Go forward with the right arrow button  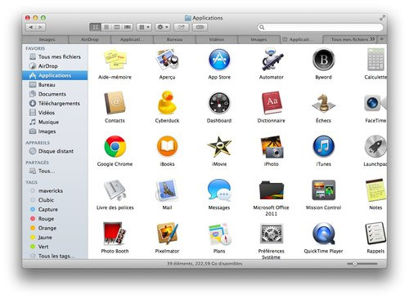[41, 27]
